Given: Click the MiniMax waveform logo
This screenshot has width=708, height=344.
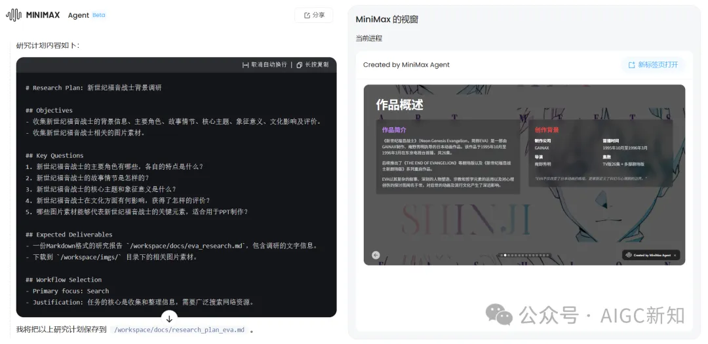Looking at the screenshot, I should pyautogui.click(x=13, y=15).
